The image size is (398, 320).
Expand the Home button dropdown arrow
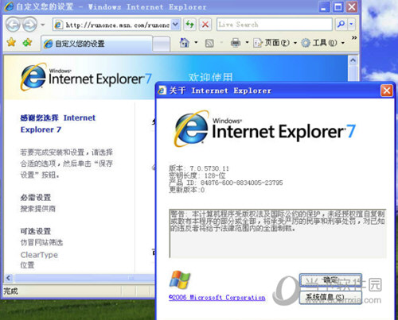(x=196, y=42)
